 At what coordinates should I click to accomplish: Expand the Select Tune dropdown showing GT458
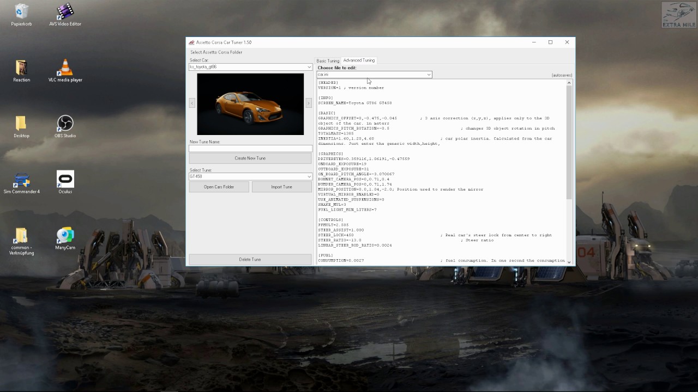pos(250,176)
